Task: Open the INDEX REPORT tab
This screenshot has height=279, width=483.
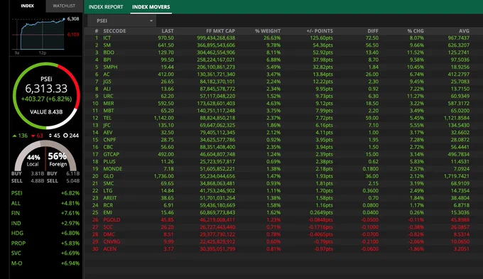Action: 106,7
